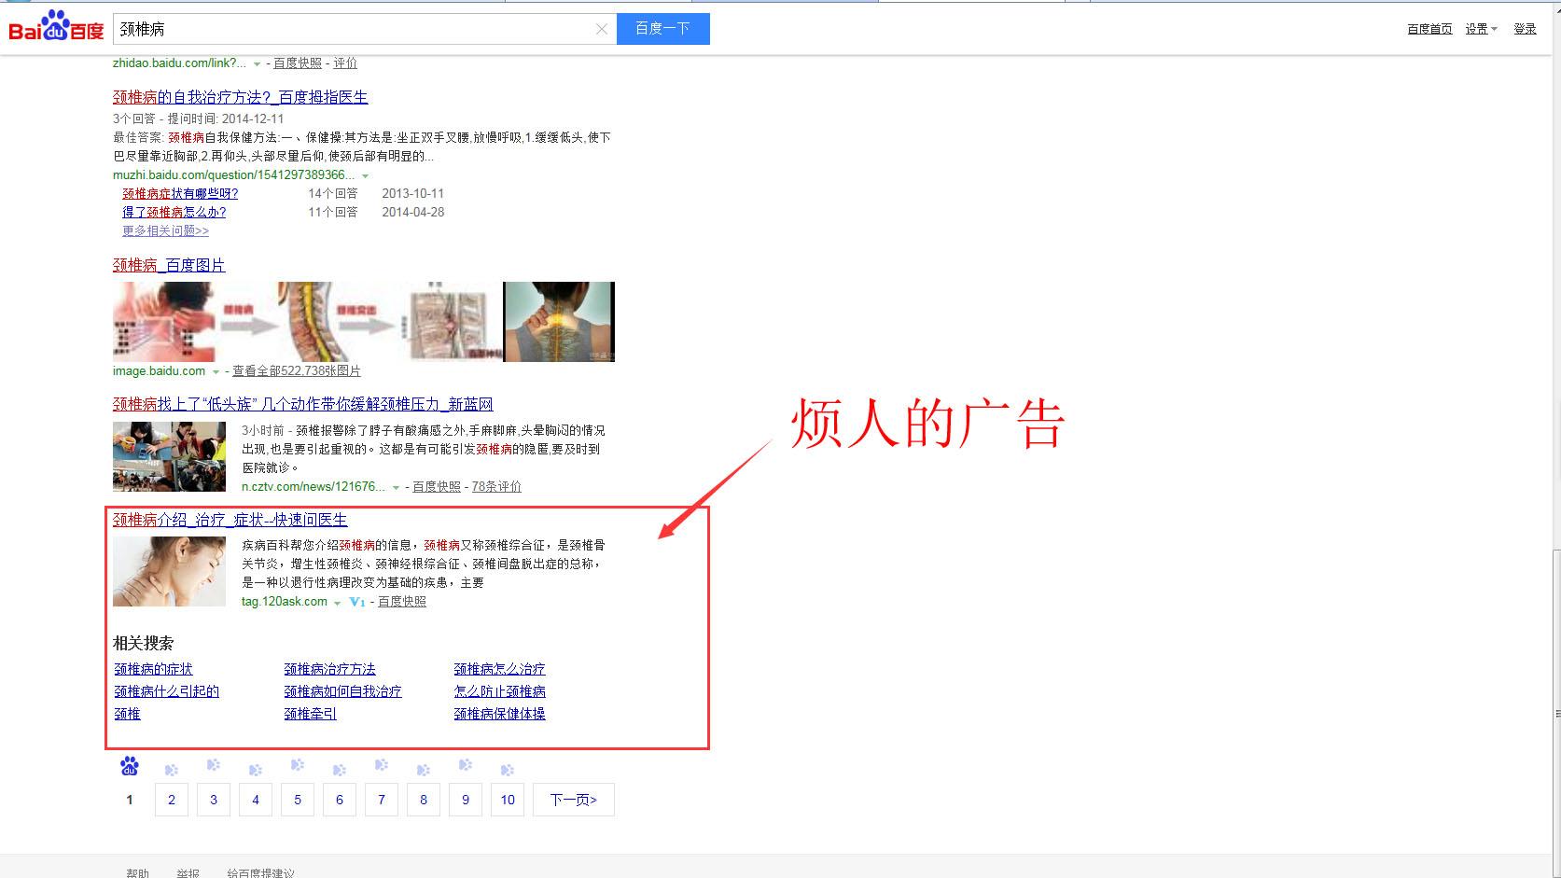Image resolution: width=1561 pixels, height=878 pixels.
Task: Expand arrow next to image.baidu.com
Action: [x=216, y=372]
